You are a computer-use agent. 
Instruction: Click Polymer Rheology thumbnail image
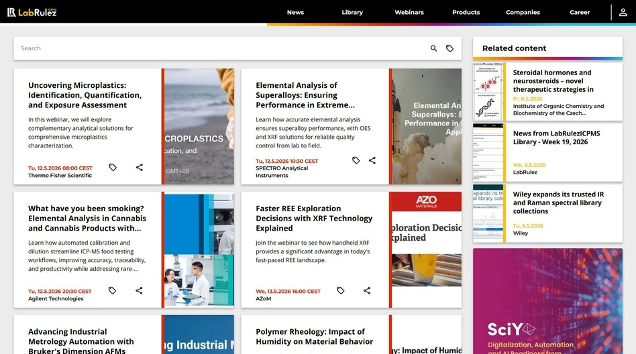click(427, 335)
